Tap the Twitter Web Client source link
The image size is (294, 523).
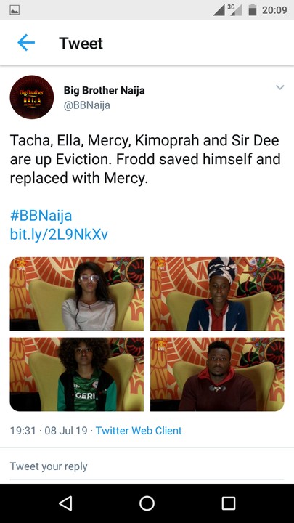(139, 431)
